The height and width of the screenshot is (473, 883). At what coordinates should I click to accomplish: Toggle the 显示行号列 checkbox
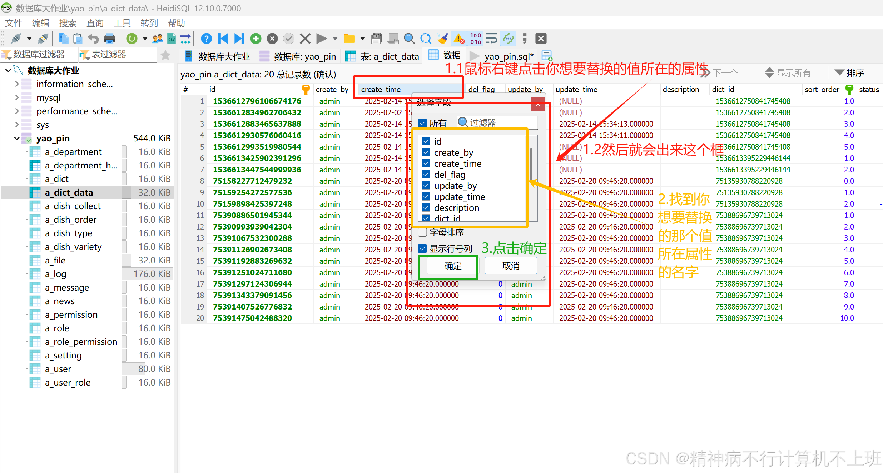423,248
